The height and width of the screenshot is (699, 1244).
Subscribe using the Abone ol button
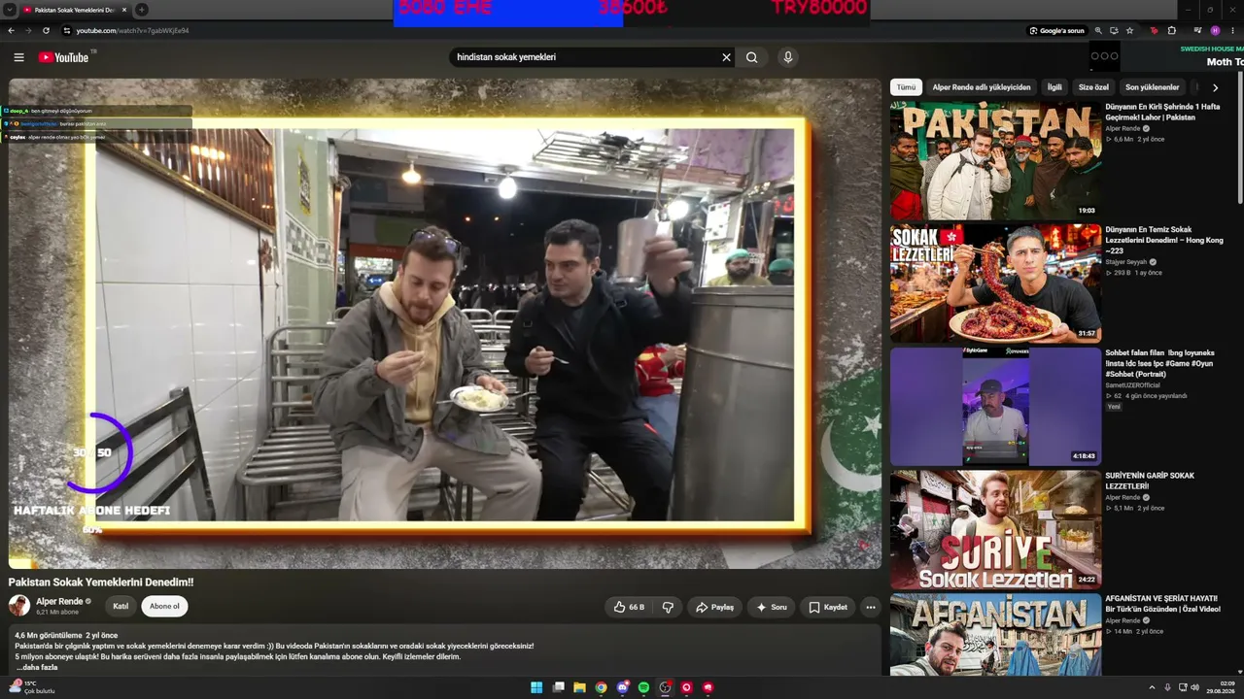tap(164, 607)
